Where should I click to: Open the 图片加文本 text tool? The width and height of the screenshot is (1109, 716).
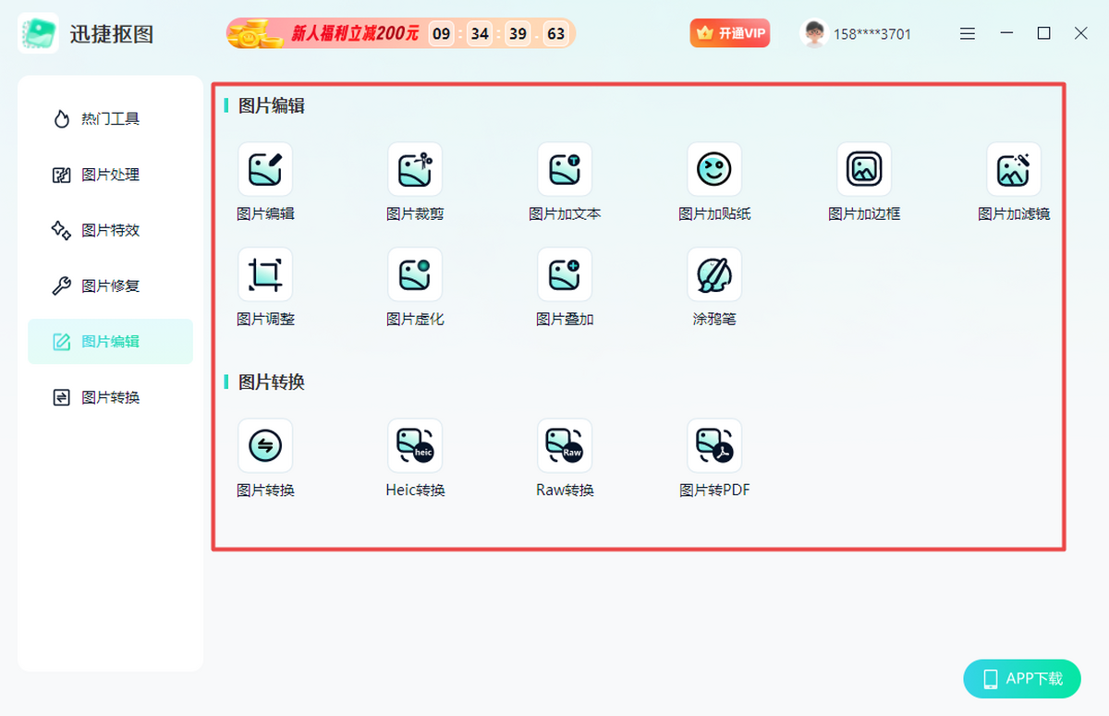565,169
